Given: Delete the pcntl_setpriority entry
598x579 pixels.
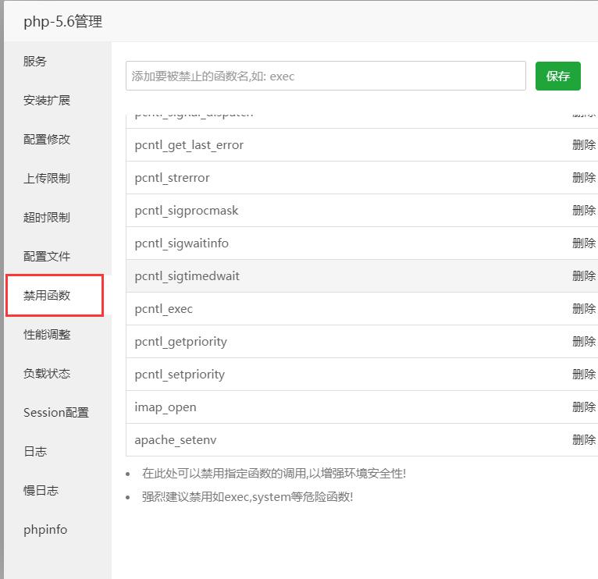Looking at the screenshot, I should pyautogui.click(x=584, y=375).
